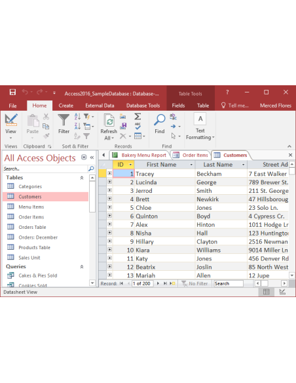This screenshot has height=383, width=296.
Task: Click the Delete record X icon
Action: tap(123, 136)
